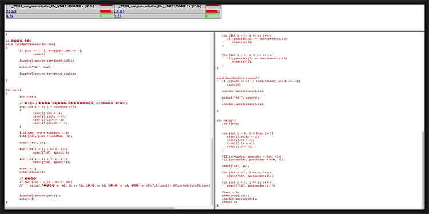The width and height of the screenshot is (429, 214).
Task: Click the 'fill(preorder, preorder + Num, -1);' line
Action: coord(252,156)
